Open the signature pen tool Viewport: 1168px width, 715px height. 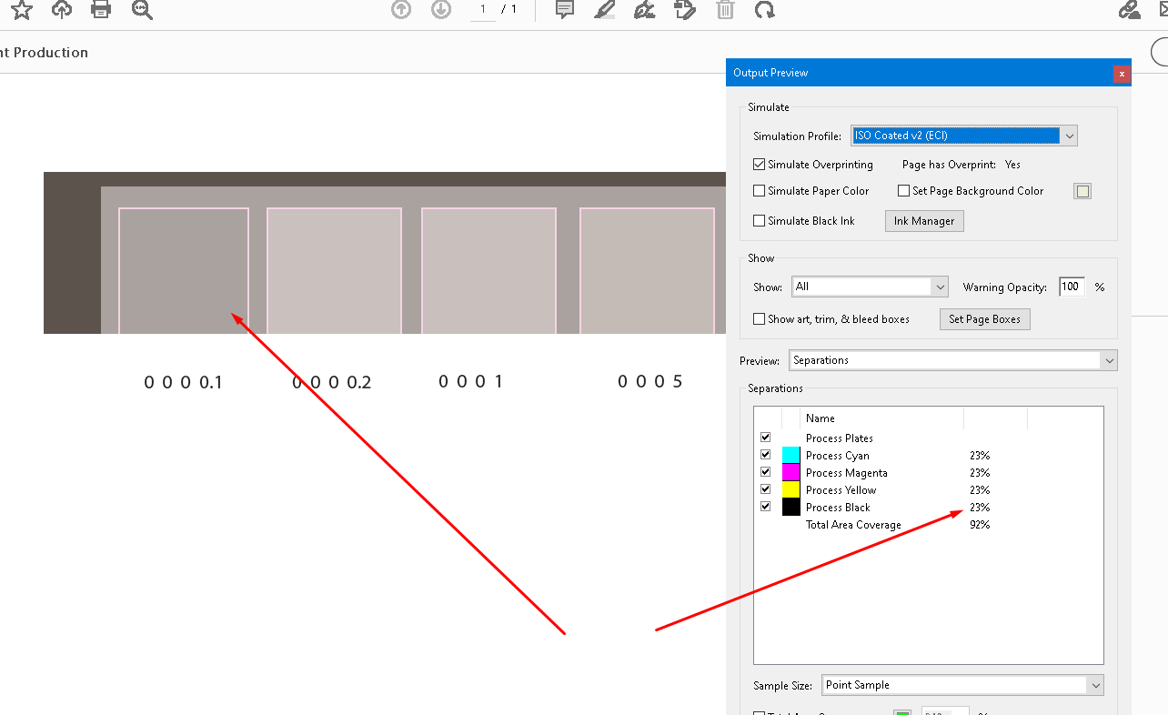pos(644,10)
